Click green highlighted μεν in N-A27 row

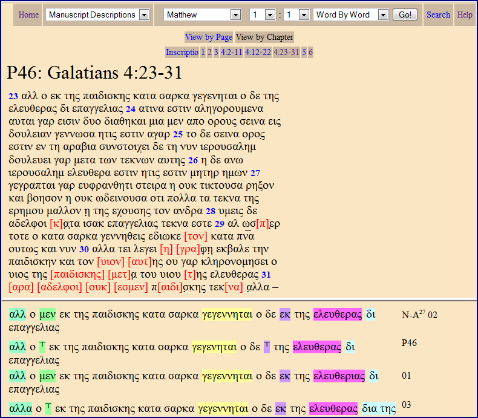coord(48,315)
